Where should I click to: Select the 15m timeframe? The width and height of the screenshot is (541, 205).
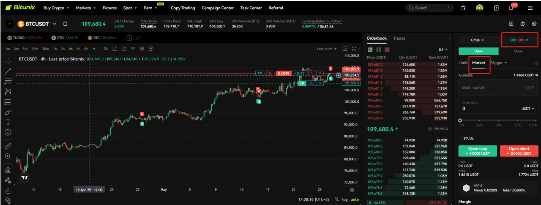tap(35, 49)
